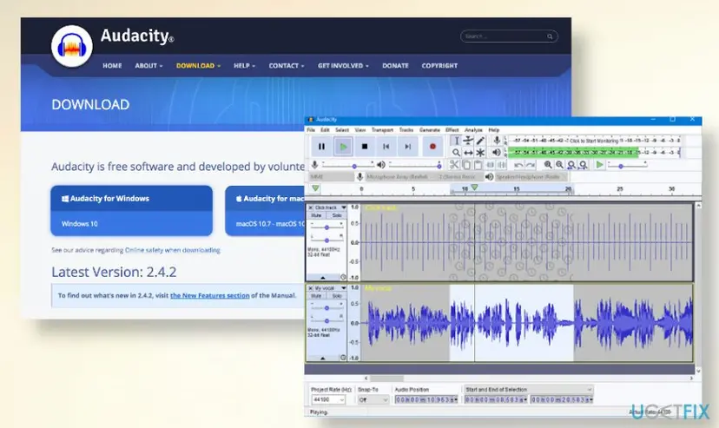Screen dimensions: 719x428
Task: Click the Audio Position time field
Action: coord(426,400)
